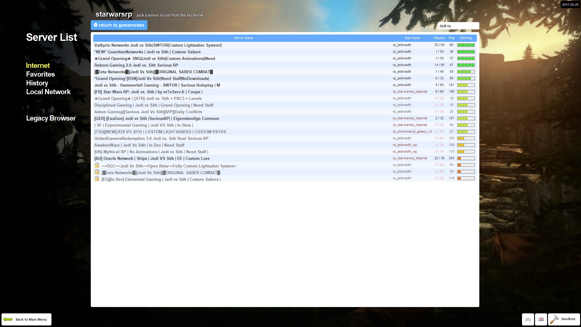
Task: Click the circular arrow icon on return to gamemodes
Action: click(x=96, y=25)
